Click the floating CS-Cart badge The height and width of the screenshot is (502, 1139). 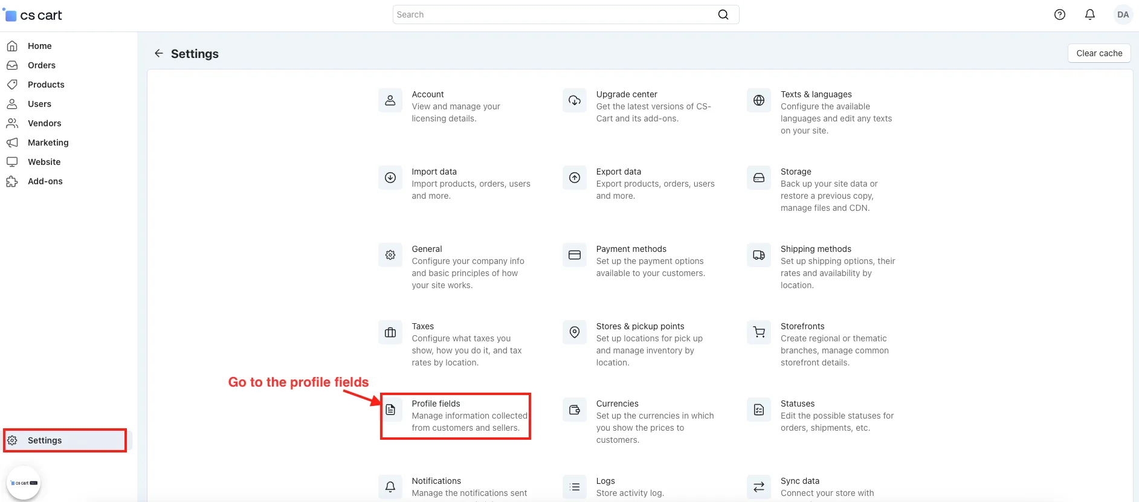click(x=24, y=483)
